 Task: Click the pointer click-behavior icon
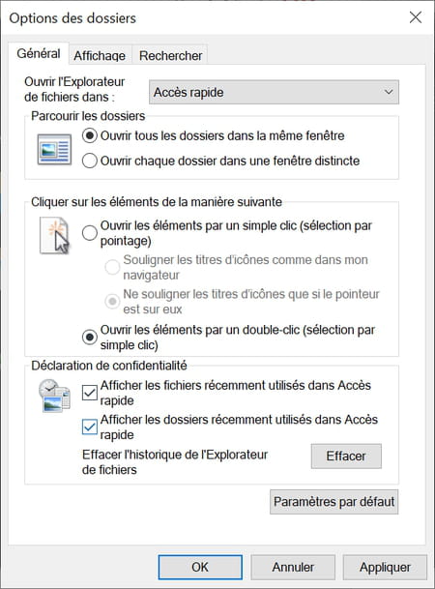(x=55, y=236)
